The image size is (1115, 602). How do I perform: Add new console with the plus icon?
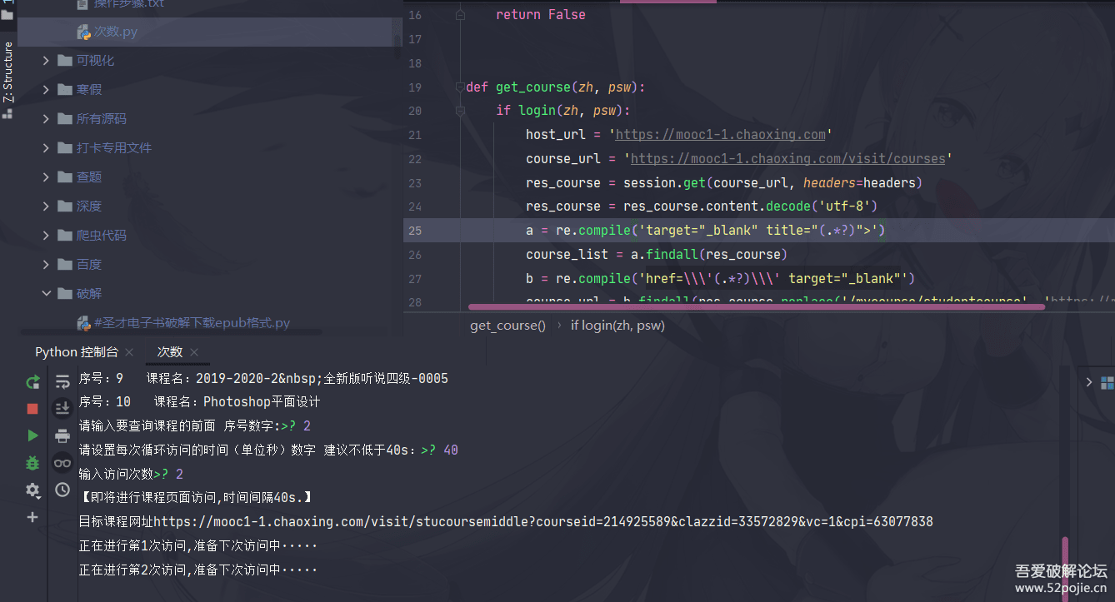(32, 517)
